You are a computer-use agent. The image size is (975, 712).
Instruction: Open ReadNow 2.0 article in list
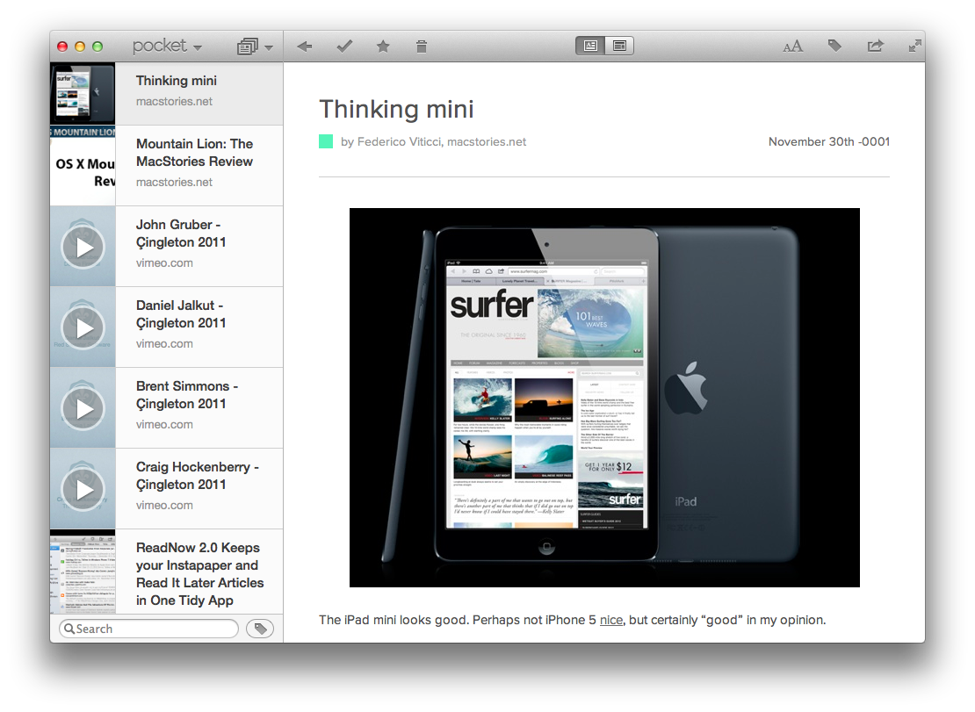coord(199,573)
